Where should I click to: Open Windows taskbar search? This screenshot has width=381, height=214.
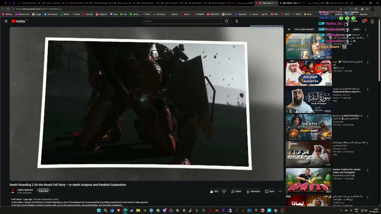105,210
